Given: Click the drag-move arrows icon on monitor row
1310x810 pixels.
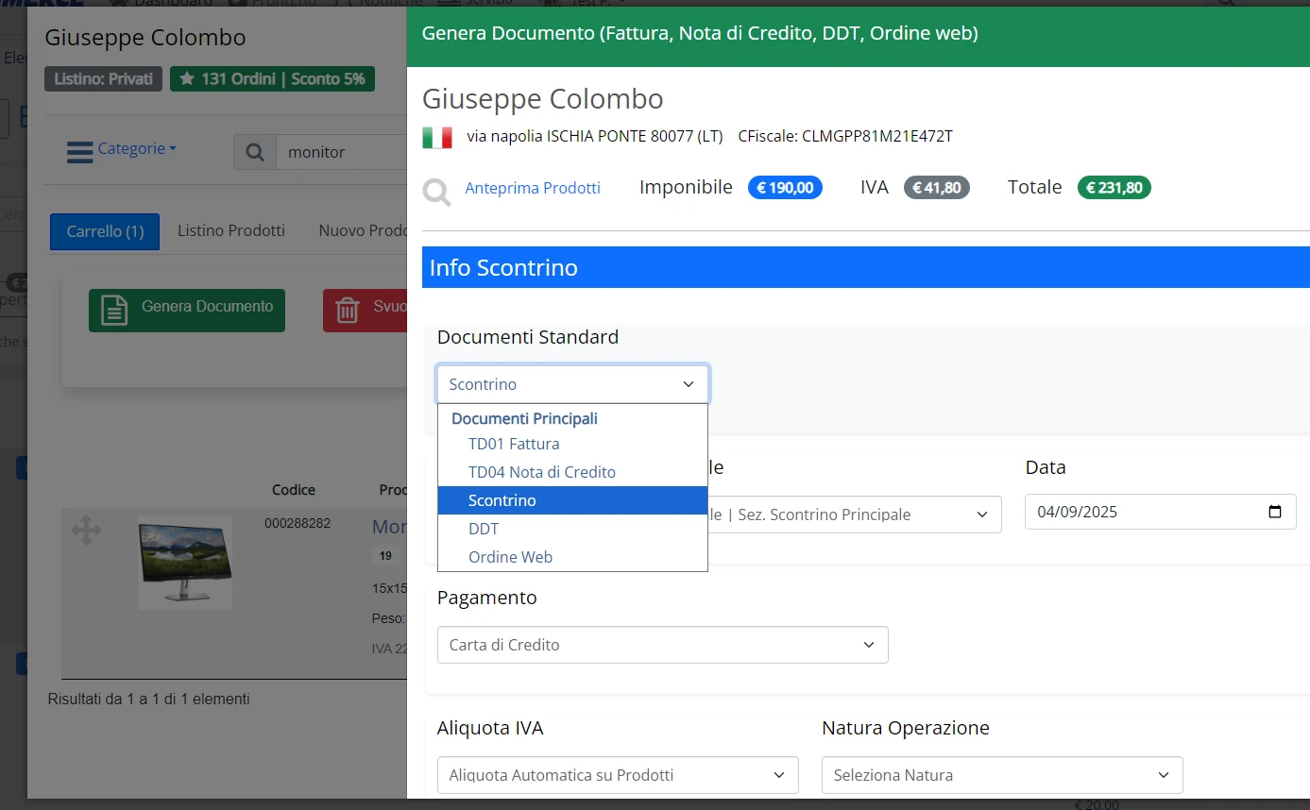Looking at the screenshot, I should coord(87,531).
